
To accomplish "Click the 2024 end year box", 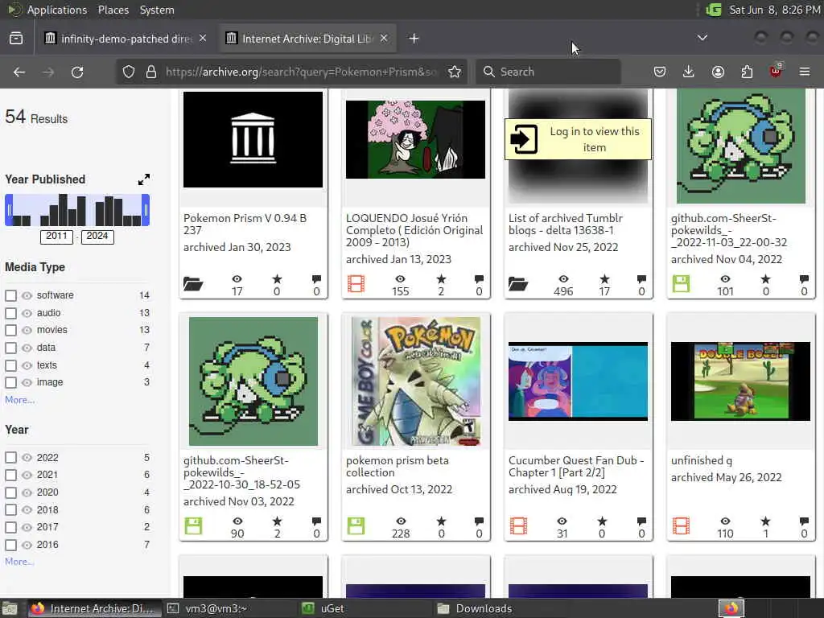I will point(97,237).
